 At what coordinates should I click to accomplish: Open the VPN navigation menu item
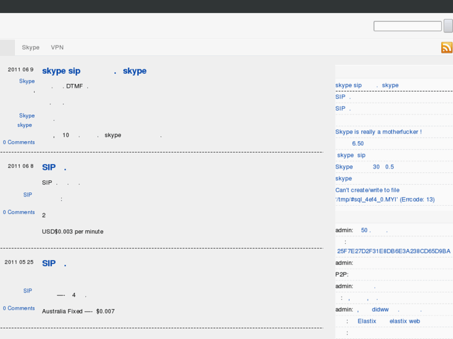[x=57, y=47]
